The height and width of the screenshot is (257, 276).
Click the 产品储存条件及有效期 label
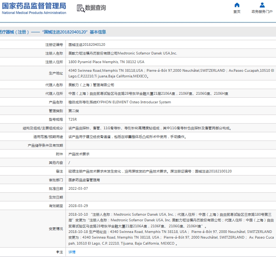tap(45, 145)
